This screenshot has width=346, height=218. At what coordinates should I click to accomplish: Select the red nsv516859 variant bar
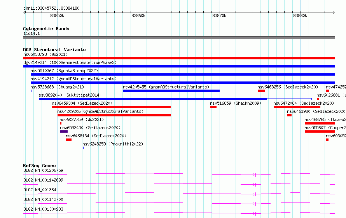[213, 107]
